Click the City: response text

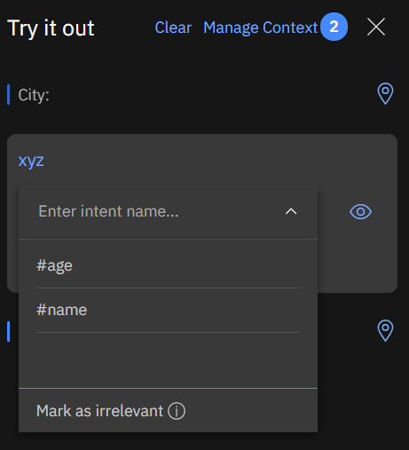click(34, 95)
